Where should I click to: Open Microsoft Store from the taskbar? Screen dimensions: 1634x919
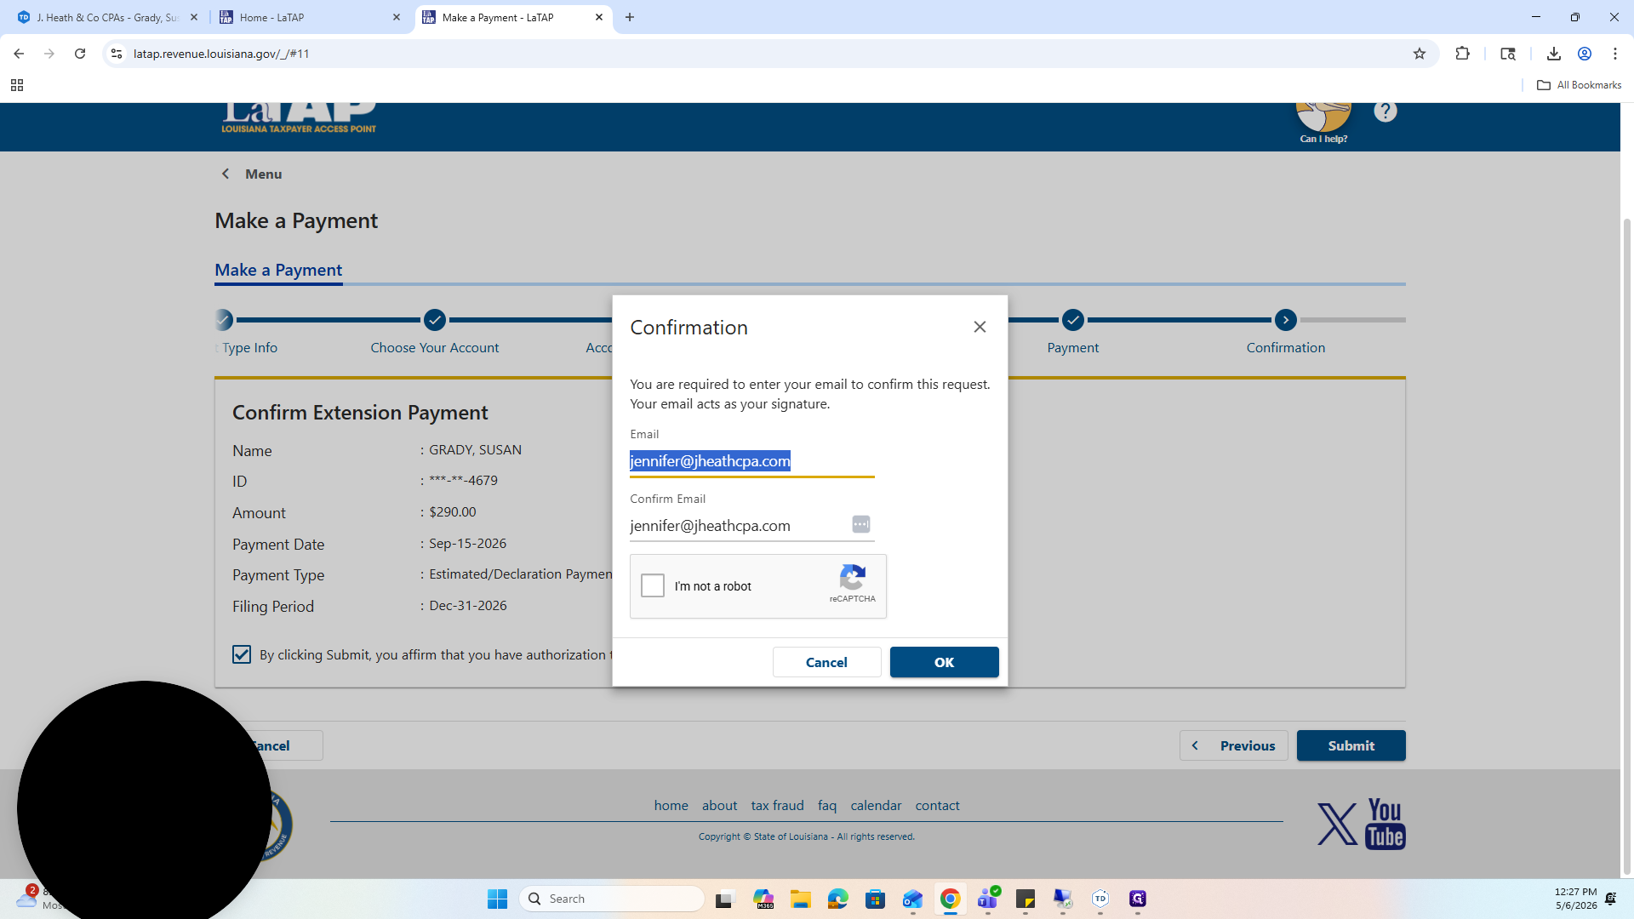point(875,899)
